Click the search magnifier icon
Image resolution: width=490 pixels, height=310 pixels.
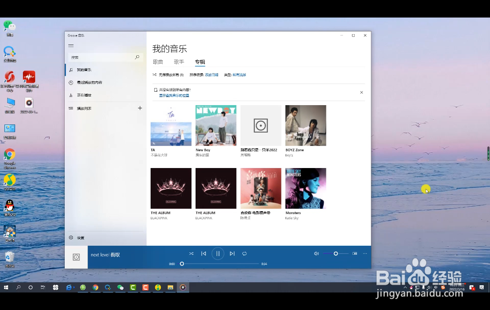(137, 57)
